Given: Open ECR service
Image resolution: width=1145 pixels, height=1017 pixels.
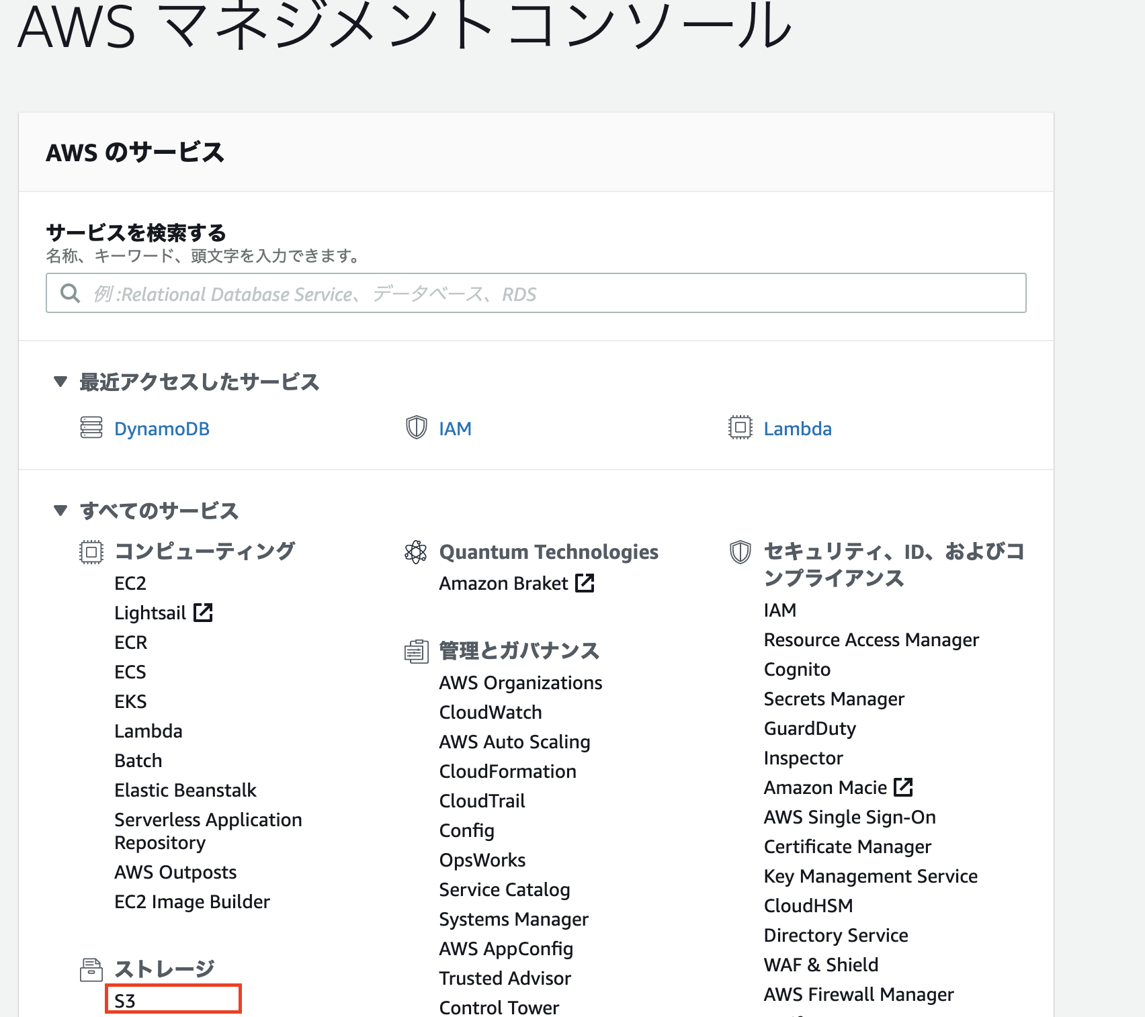Looking at the screenshot, I should (130, 642).
